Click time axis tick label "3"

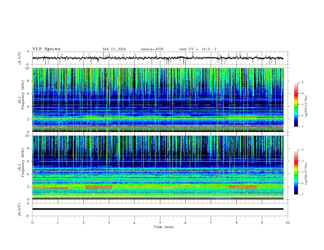click(x=109, y=223)
